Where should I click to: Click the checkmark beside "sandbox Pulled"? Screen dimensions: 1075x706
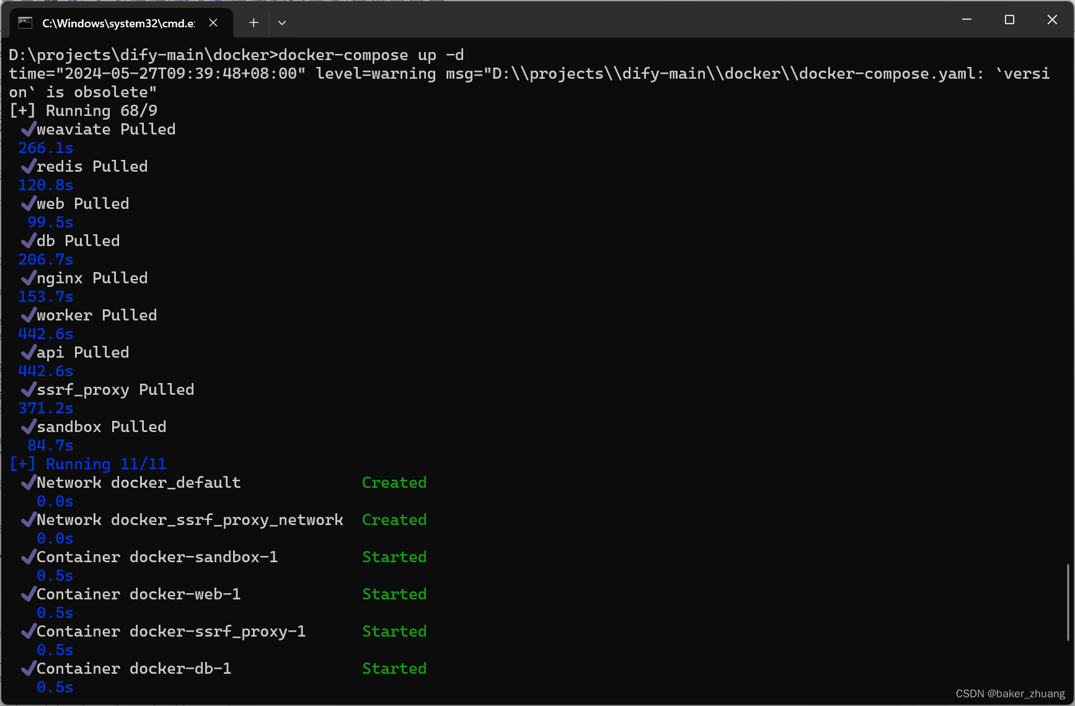[29, 426]
